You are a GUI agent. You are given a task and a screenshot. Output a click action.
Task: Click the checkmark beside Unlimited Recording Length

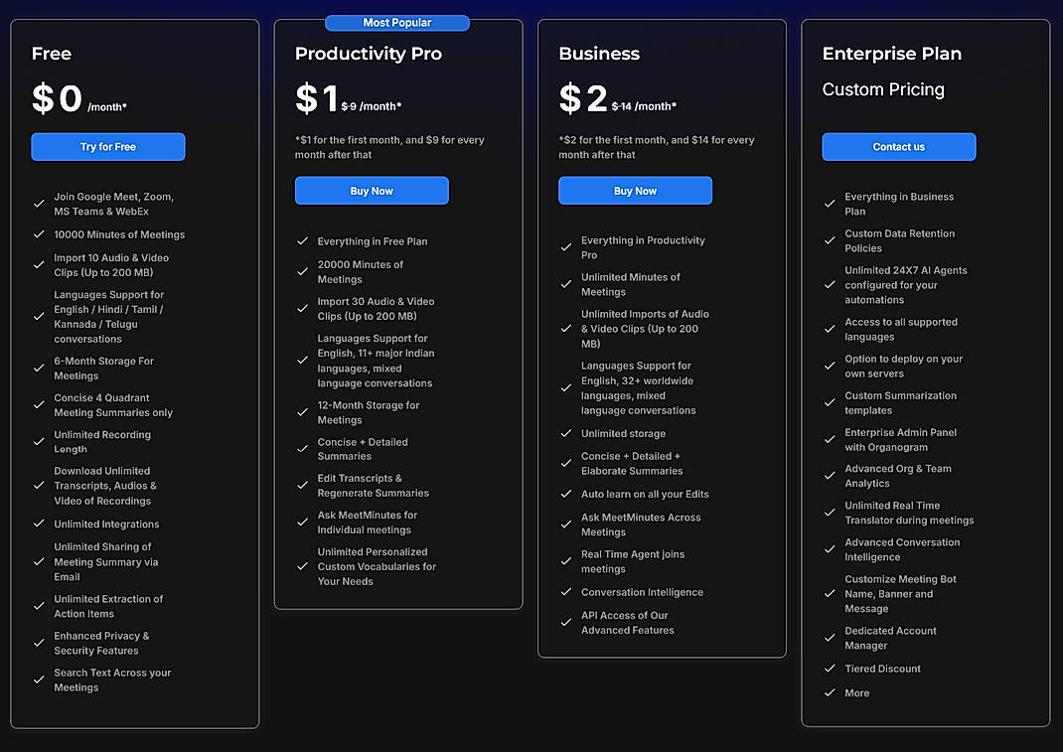tap(39, 441)
